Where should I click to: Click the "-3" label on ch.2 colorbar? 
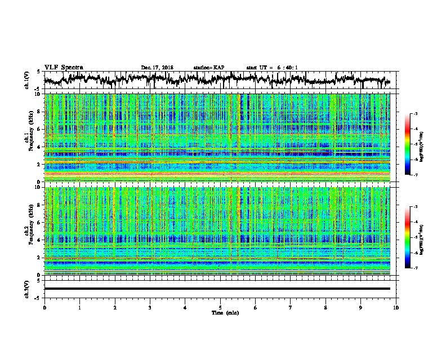tap(416, 207)
